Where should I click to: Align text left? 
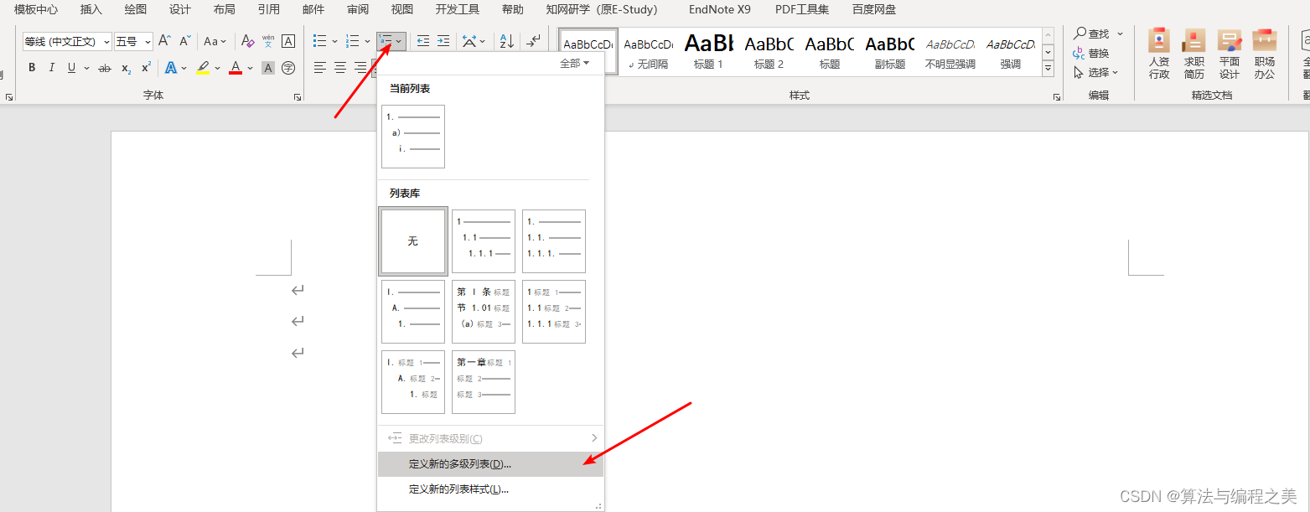pyautogui.click(x=320, y=68)
